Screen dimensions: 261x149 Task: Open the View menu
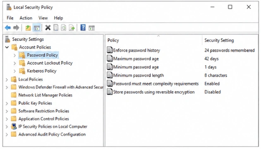[x=43, y=18]
